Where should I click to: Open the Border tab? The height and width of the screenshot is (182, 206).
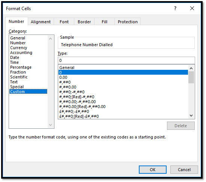84,22
